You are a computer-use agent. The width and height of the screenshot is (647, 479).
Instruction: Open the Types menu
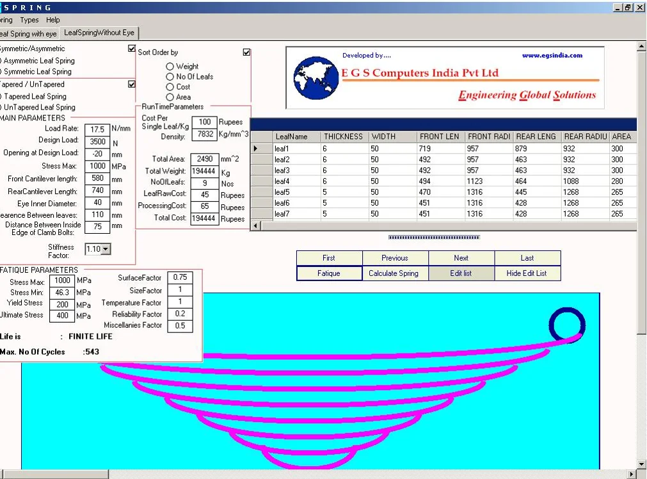point(29,20)
